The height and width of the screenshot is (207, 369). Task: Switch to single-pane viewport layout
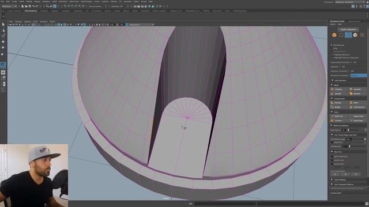coord(3,72)
